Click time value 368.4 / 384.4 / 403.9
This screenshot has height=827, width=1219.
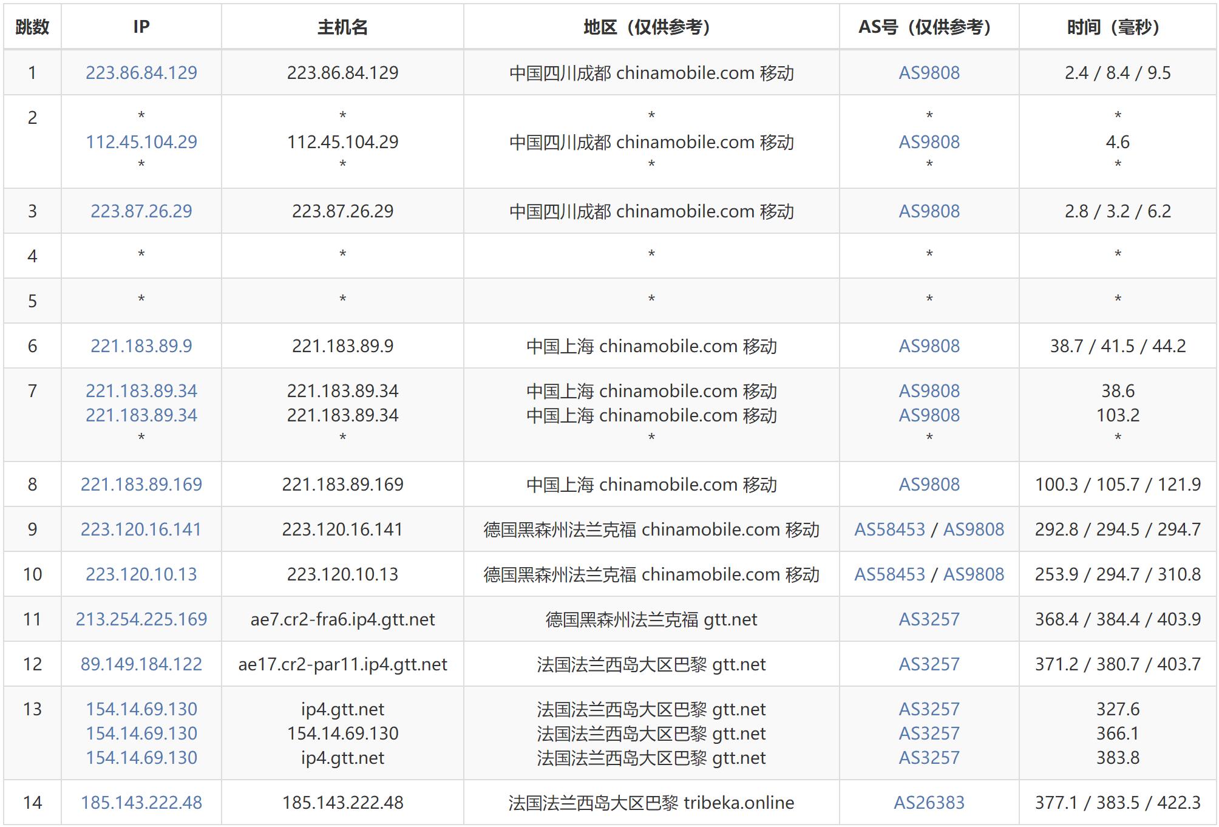pos(1118,619)
